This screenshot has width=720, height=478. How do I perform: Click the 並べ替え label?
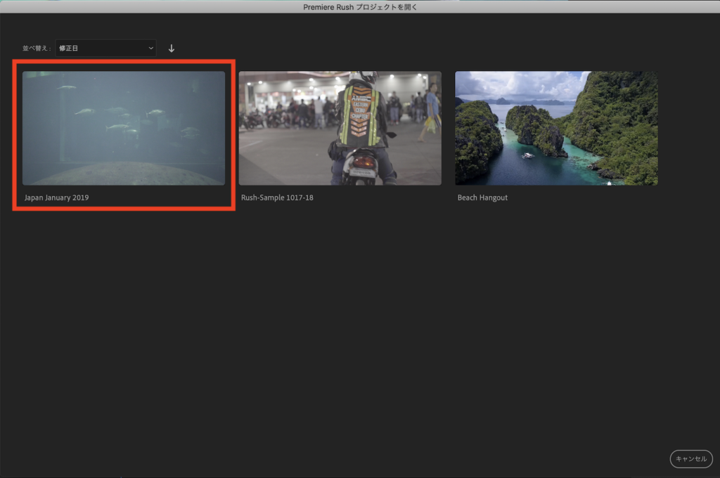coord(37,49)
